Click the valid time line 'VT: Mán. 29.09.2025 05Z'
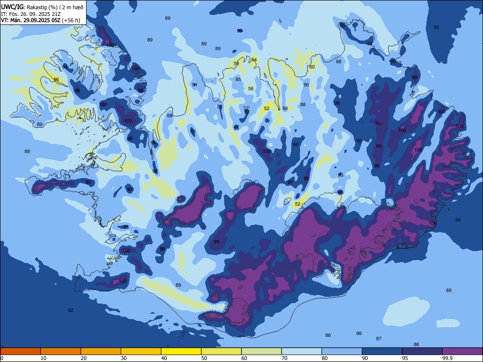The image size is (483, 362). (x=31, y=20)
